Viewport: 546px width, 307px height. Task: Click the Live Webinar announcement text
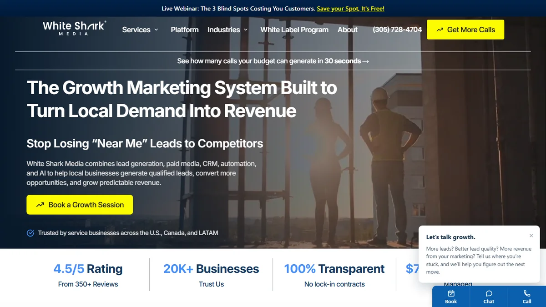238,9
